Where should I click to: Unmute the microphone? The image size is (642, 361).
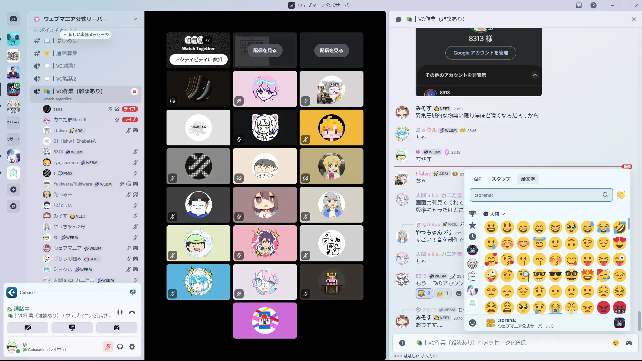tap(108, 347)
